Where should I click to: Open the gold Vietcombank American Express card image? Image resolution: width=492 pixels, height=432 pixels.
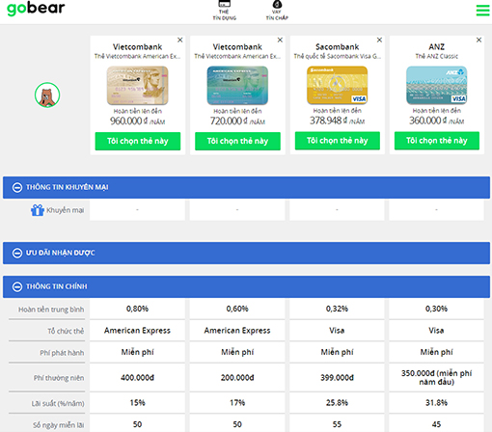coord(138,86)
